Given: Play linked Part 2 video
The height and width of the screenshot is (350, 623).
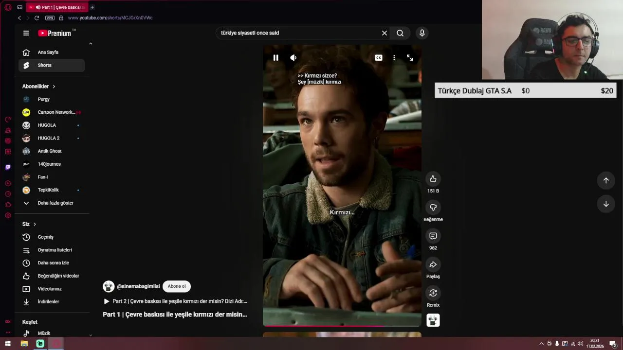Looking at the screenshot, I should [175, 301].
